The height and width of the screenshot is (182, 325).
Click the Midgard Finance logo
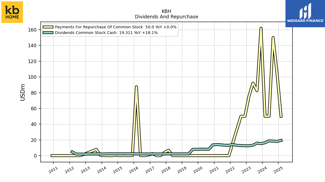(x=305, y=13)
